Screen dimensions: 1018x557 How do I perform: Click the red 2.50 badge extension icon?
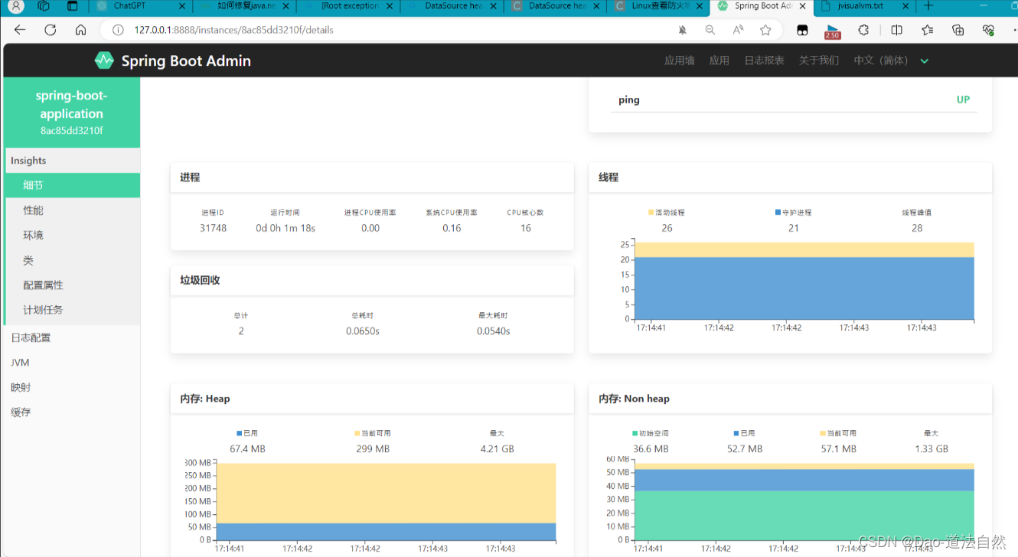pos(832,31)
